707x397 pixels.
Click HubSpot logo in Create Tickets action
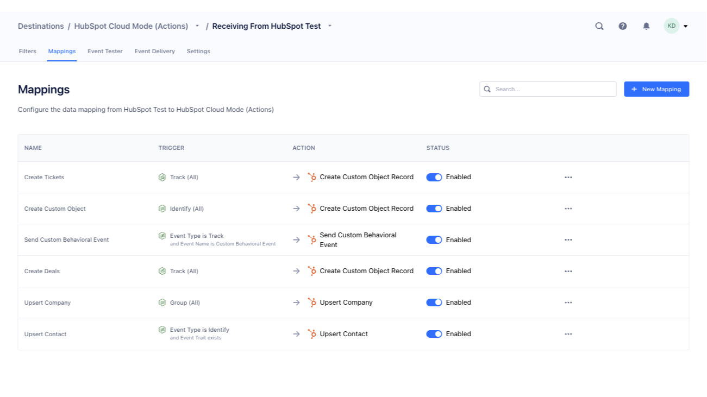point(312,177)
